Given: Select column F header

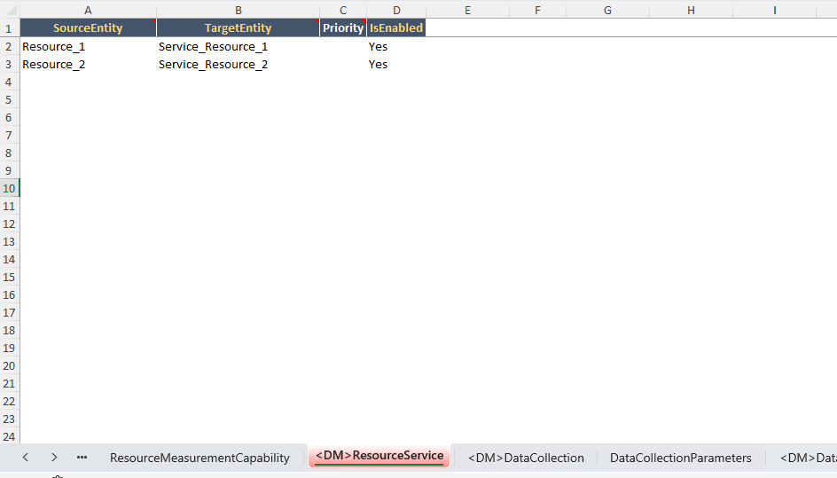Looking at the screenshot, I should coord(537,10).
